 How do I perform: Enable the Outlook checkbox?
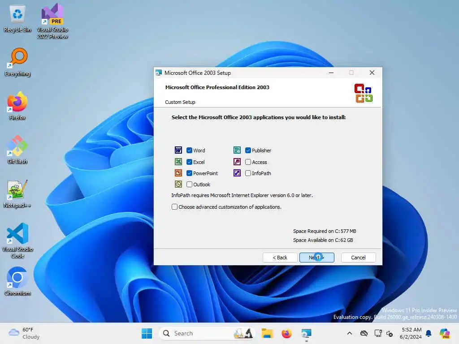190,184
